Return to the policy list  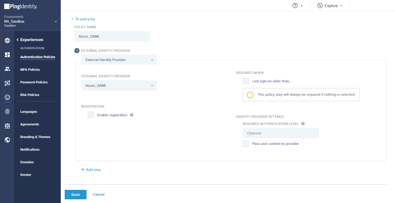(83, 19)
